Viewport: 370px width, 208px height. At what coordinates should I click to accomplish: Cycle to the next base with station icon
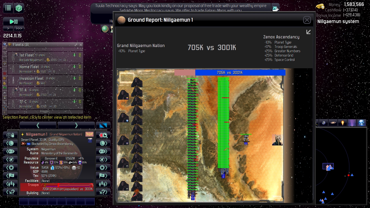click(103, 151)
